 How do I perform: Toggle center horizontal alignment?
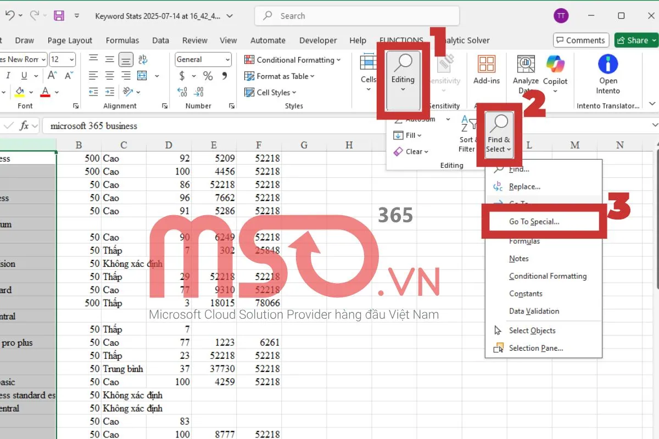[110, 76]
